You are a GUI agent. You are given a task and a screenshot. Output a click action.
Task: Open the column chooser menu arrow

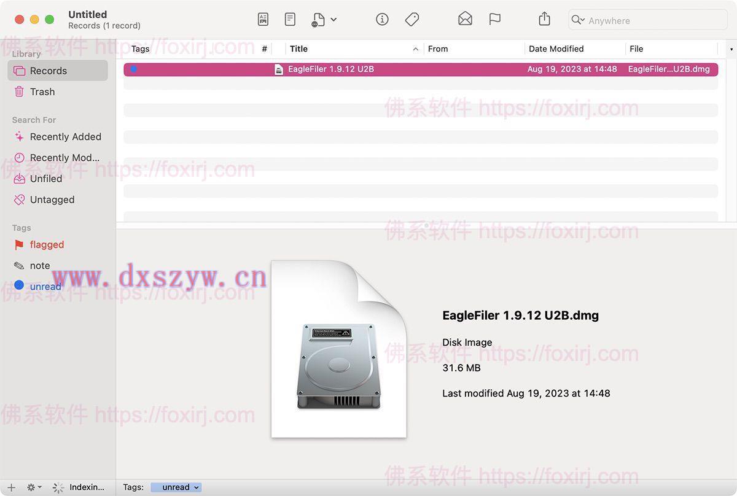[731, 48]
